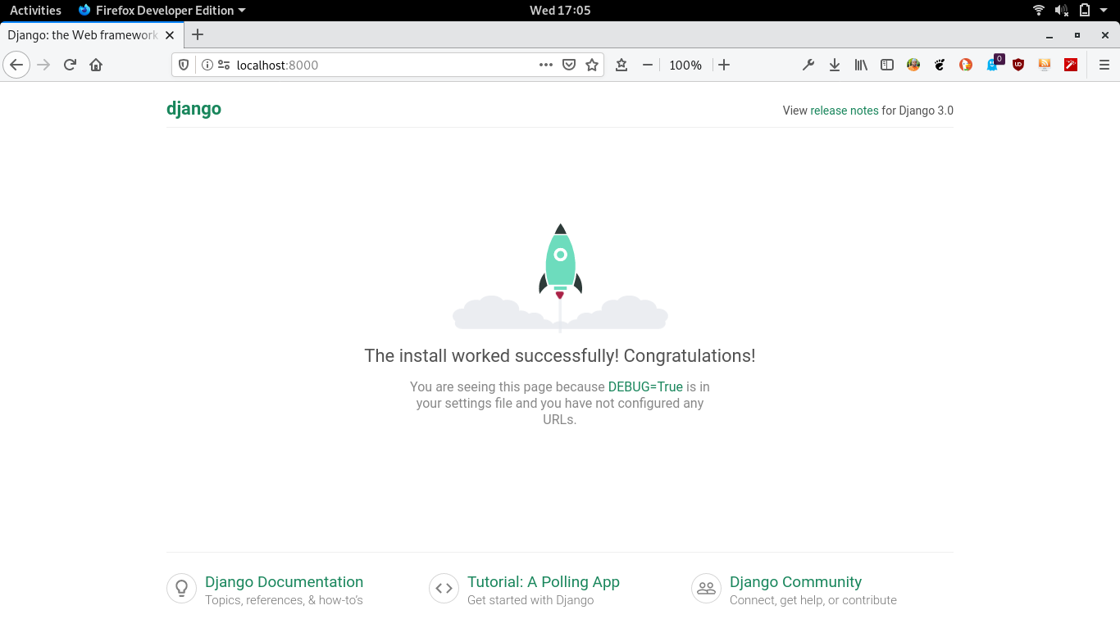Image resolution: width=1120 pixels, height=628 pixels.
Task: Open site permissions icon in address bar
Action: (223, 65)
